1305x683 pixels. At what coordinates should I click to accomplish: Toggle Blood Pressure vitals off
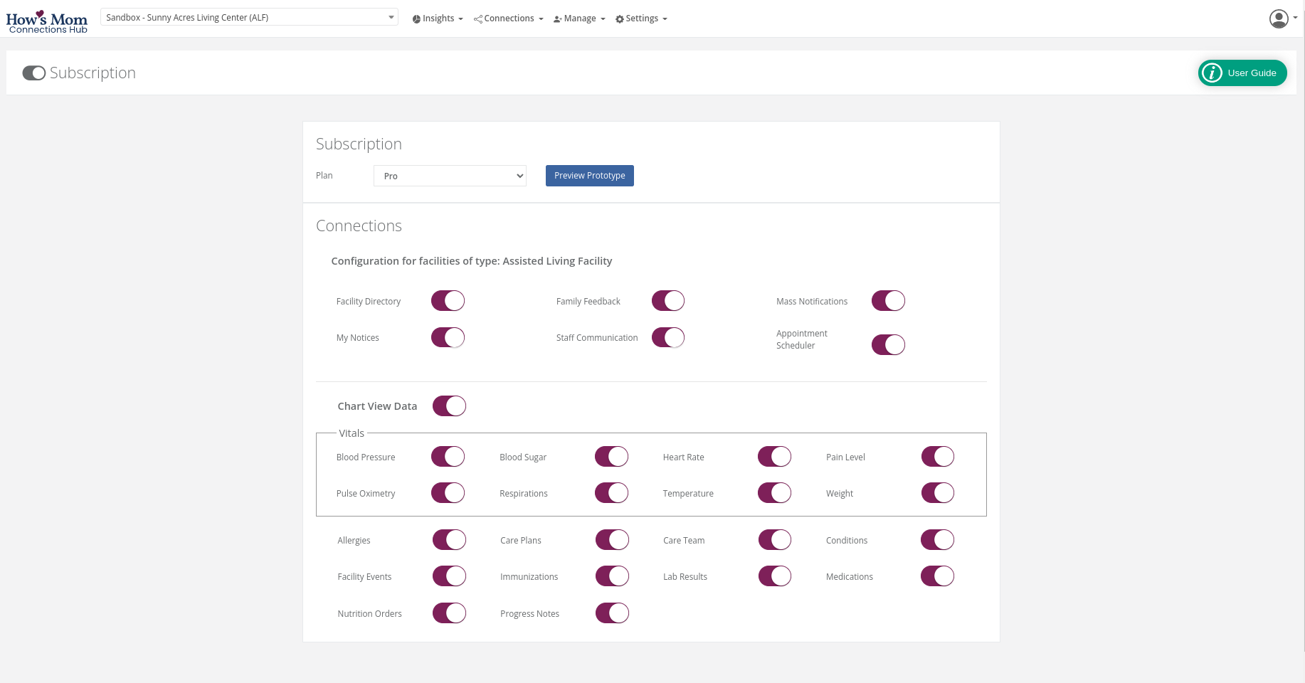(x=448, y=457)
